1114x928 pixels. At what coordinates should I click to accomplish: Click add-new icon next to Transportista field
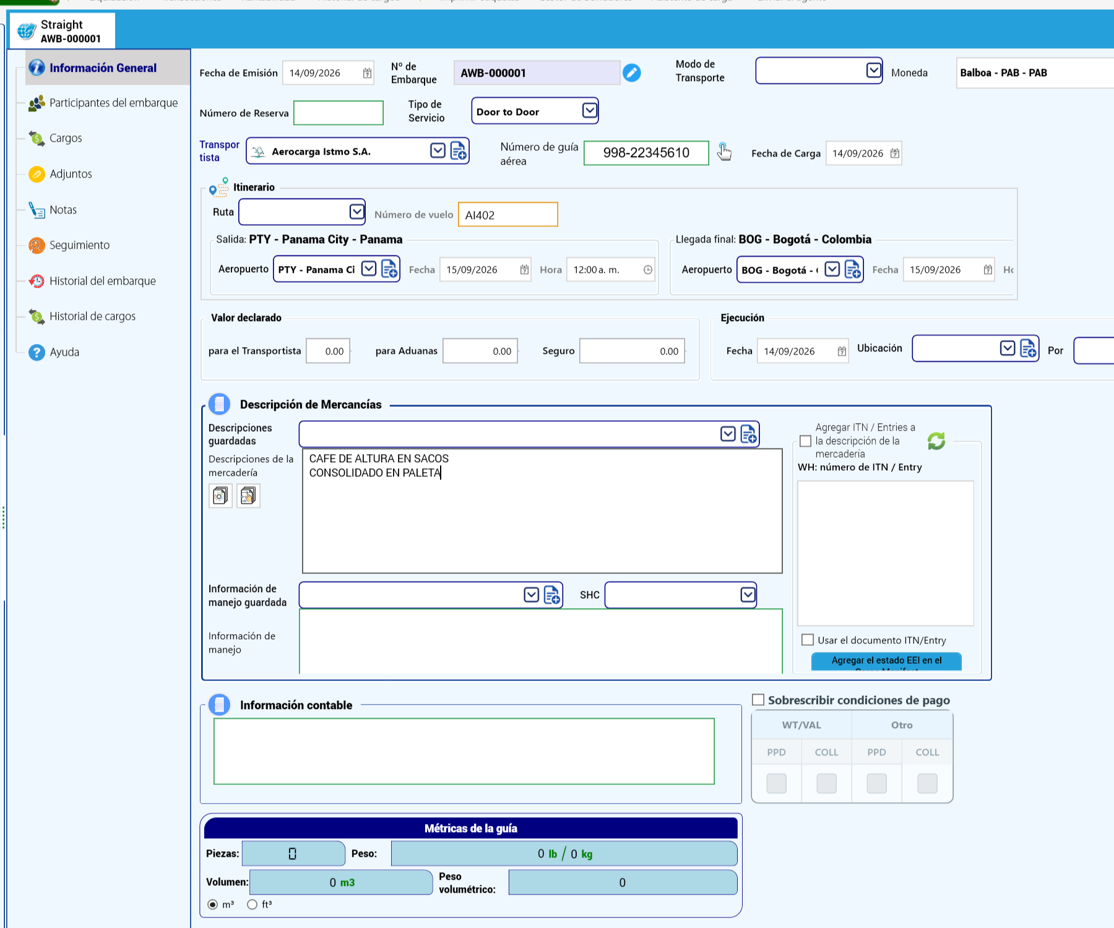(x=459, y=151)
